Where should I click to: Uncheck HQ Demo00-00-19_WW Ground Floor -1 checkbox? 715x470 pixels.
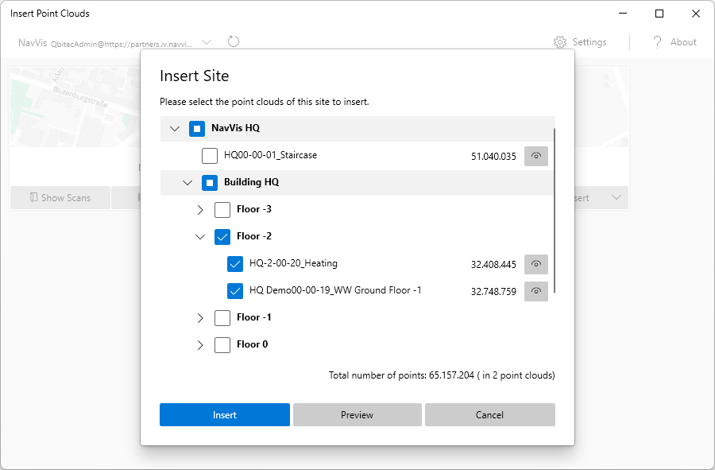click(235, 291)
